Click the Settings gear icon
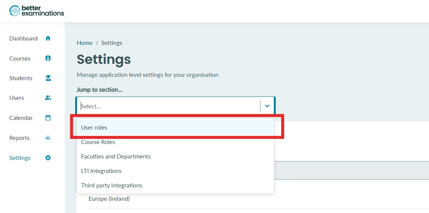429x213 pixels. (48, 158)
